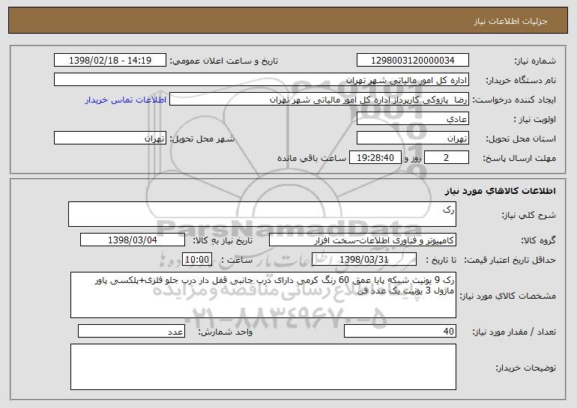
Task: Click the label حداقل تاریخ اعتبار قیمت
Action: click(x=510, y=261)
